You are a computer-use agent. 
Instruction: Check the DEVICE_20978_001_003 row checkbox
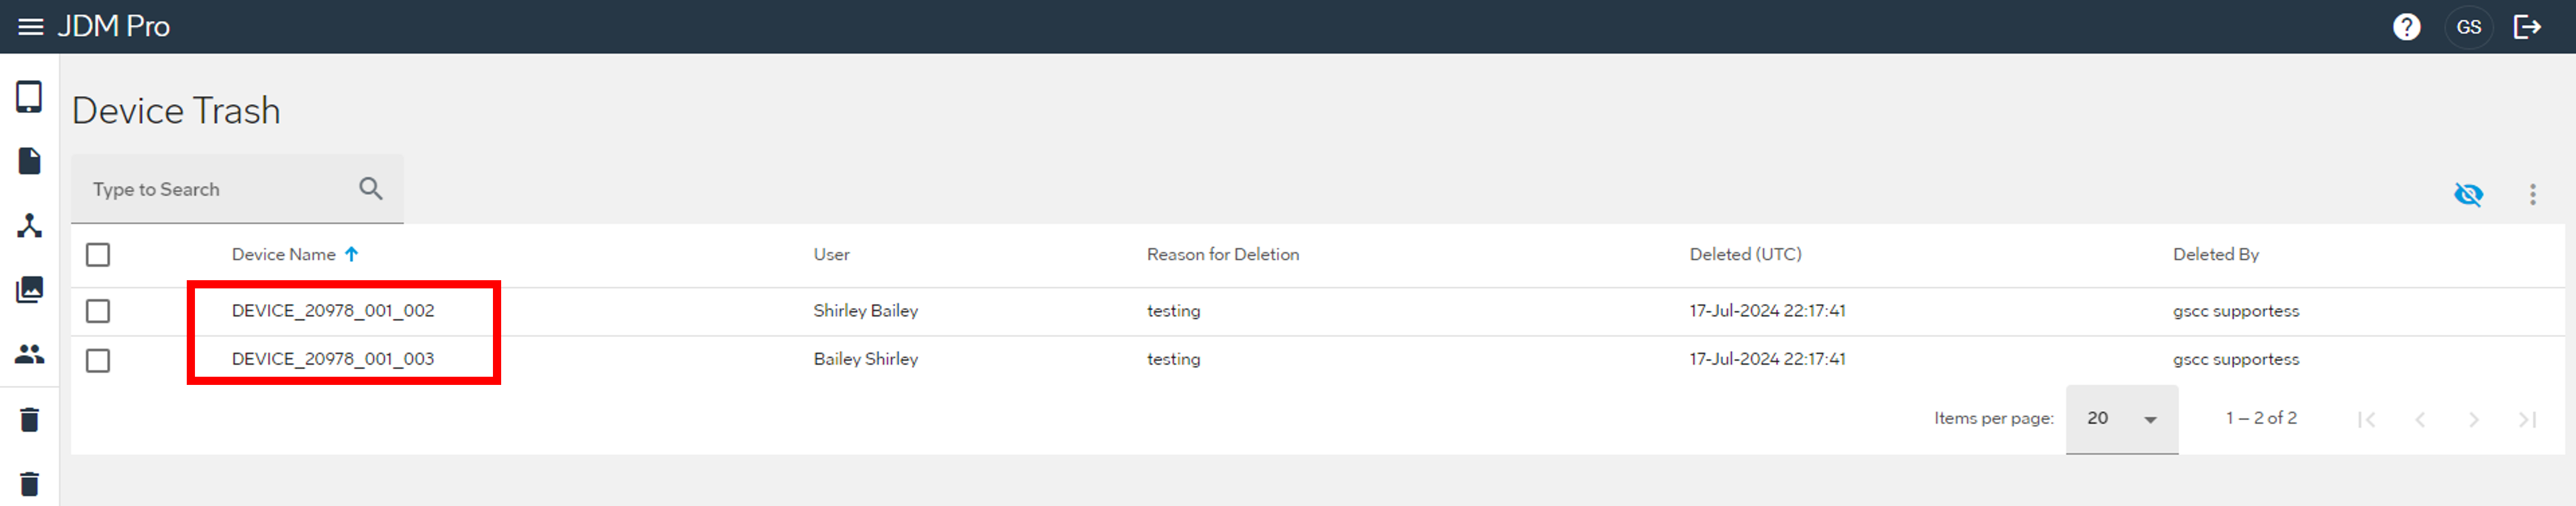[98, 360]
